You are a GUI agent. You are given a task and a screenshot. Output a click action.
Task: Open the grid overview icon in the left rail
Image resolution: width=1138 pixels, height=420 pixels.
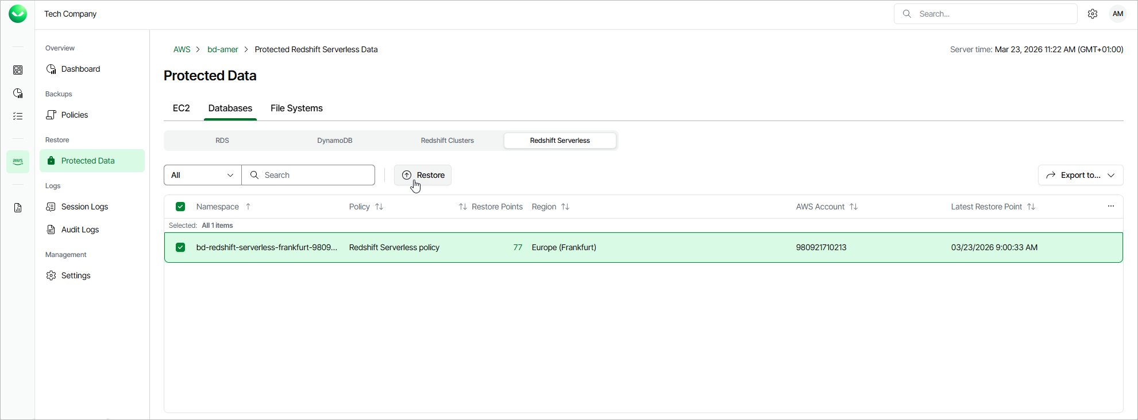click(x=18, y=70)
